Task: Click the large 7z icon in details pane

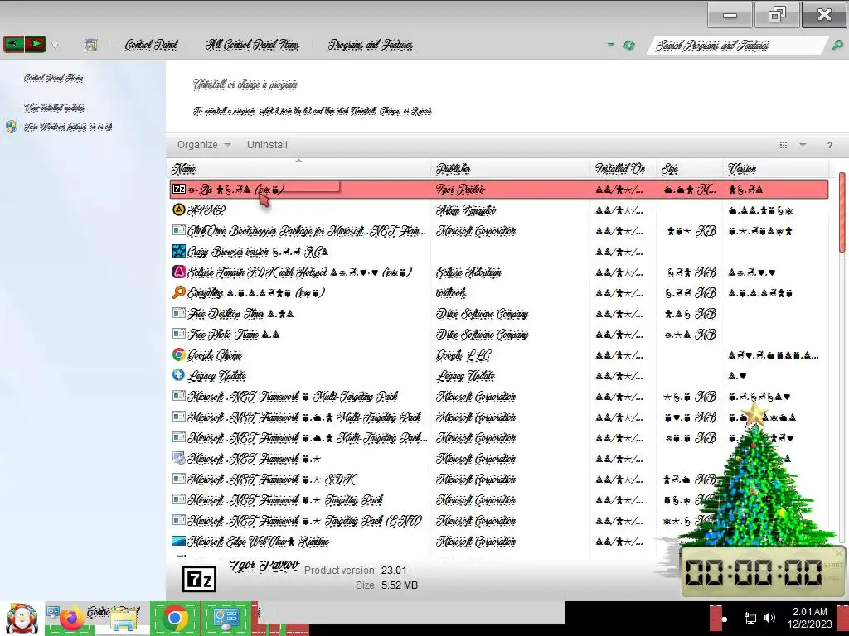Action: pyautogui.click(x=199, y=579)
